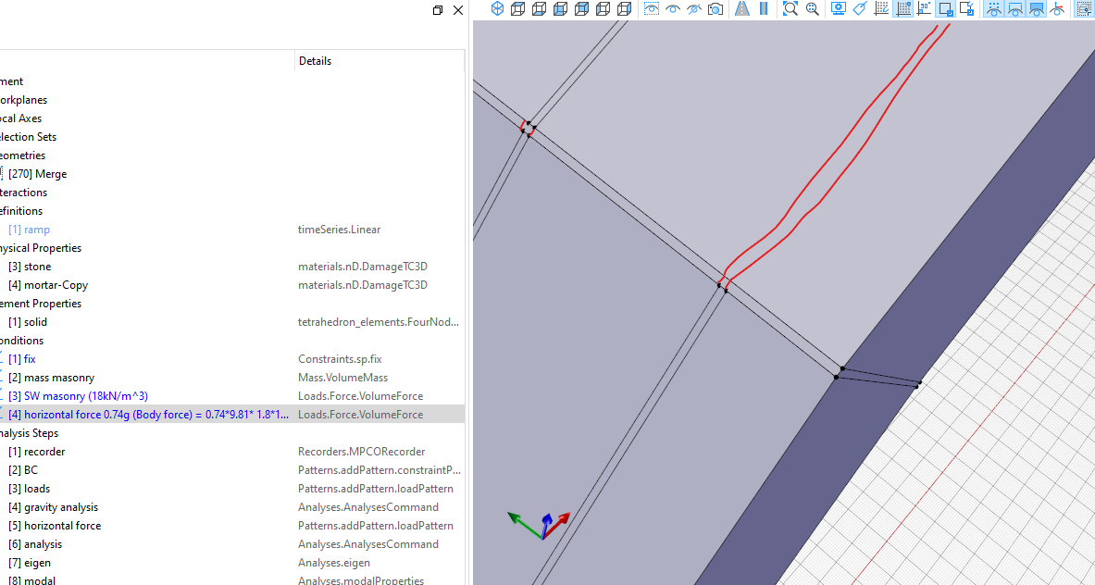Switch to the isometric view icon

coord(497,8)
